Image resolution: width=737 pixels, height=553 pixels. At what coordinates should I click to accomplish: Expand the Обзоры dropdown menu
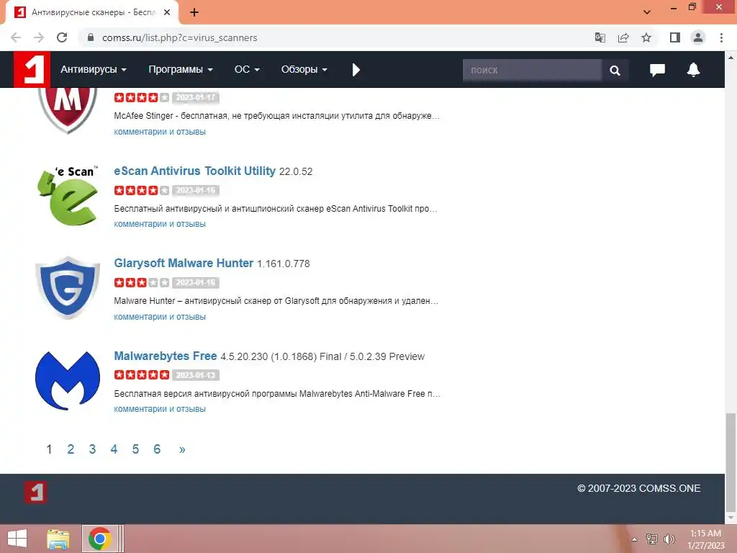(304, 70)
